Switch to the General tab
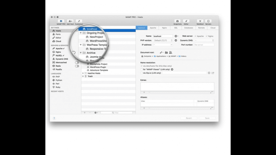 141,28
